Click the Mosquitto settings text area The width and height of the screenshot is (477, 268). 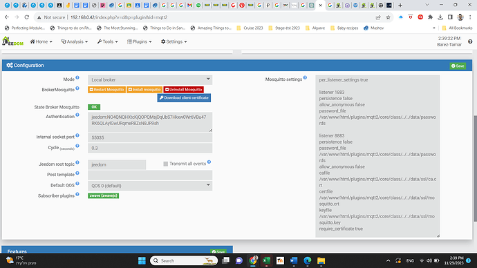[377, 156]
